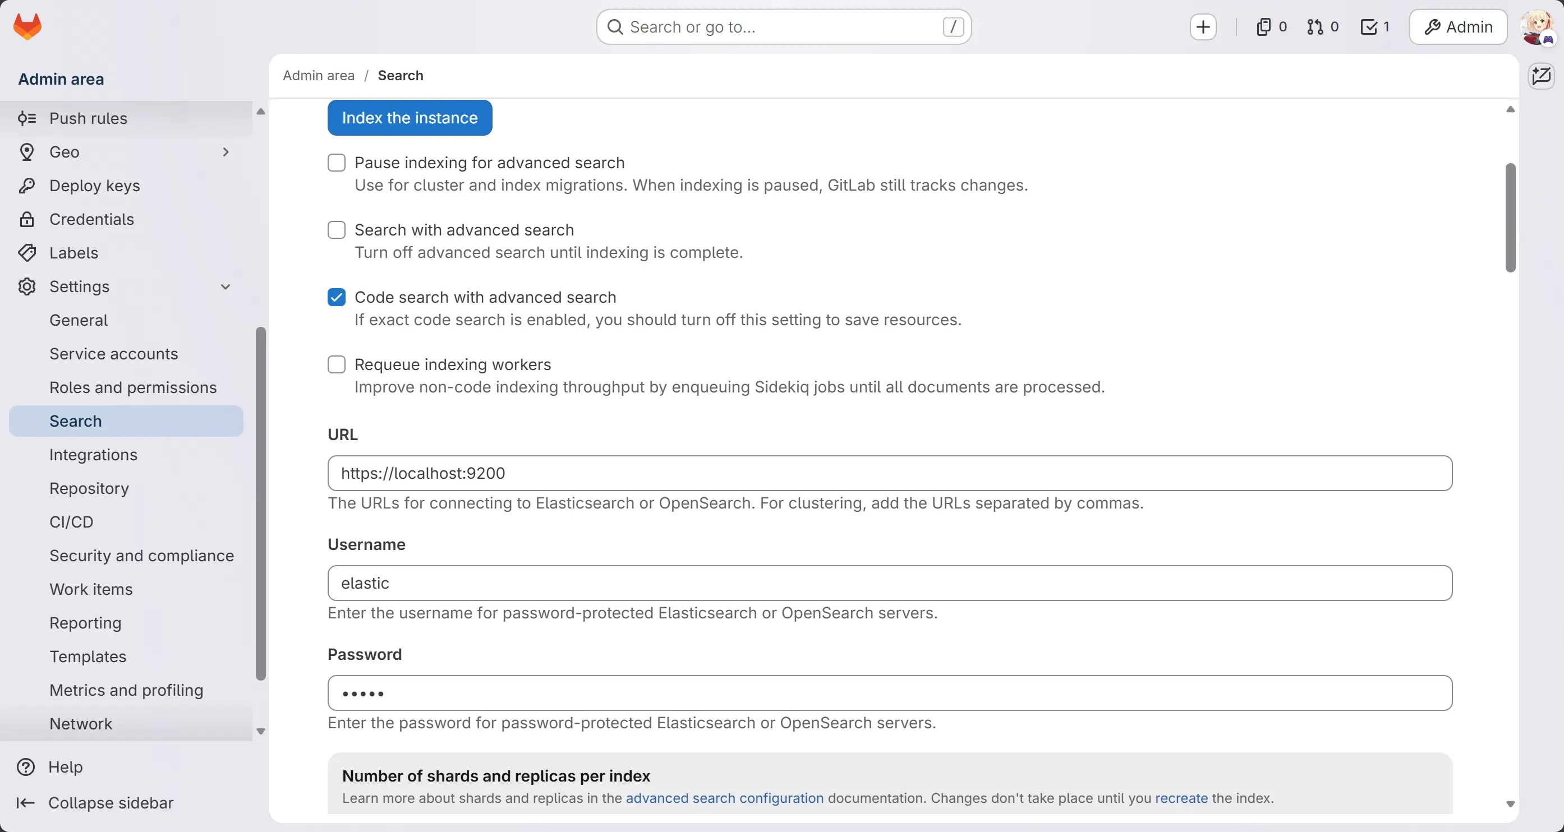Open Labels in the sidebar
The width and height of the screenshot is (1564, 832).
(126, 253)
